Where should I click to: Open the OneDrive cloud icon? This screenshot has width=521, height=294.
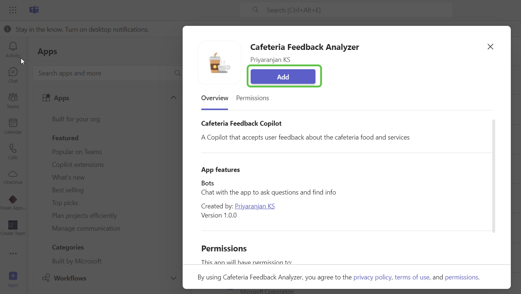pyautogui.click(x=13, y=174)
